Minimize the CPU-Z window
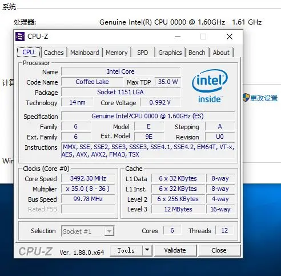 coord(178,37)
